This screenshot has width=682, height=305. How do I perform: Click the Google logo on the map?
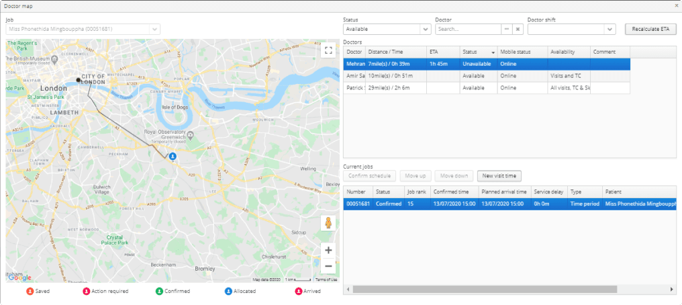tap(19, 277)
